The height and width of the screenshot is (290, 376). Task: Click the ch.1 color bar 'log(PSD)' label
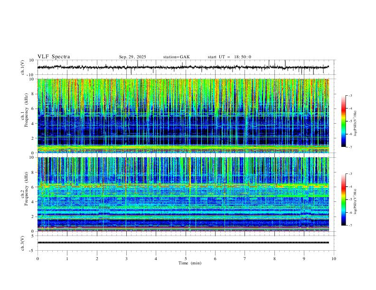coord(355,123)
